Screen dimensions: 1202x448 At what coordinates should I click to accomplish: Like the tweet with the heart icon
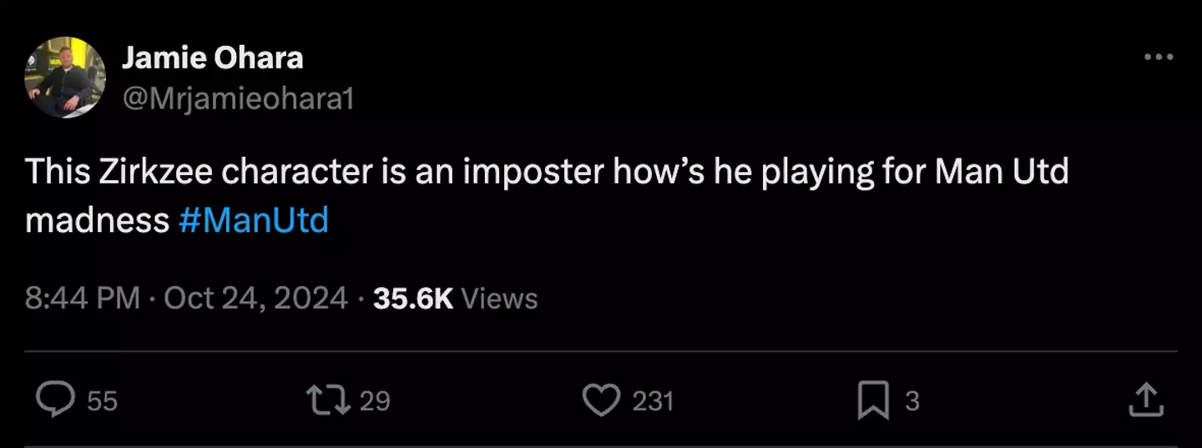point(600,401)
